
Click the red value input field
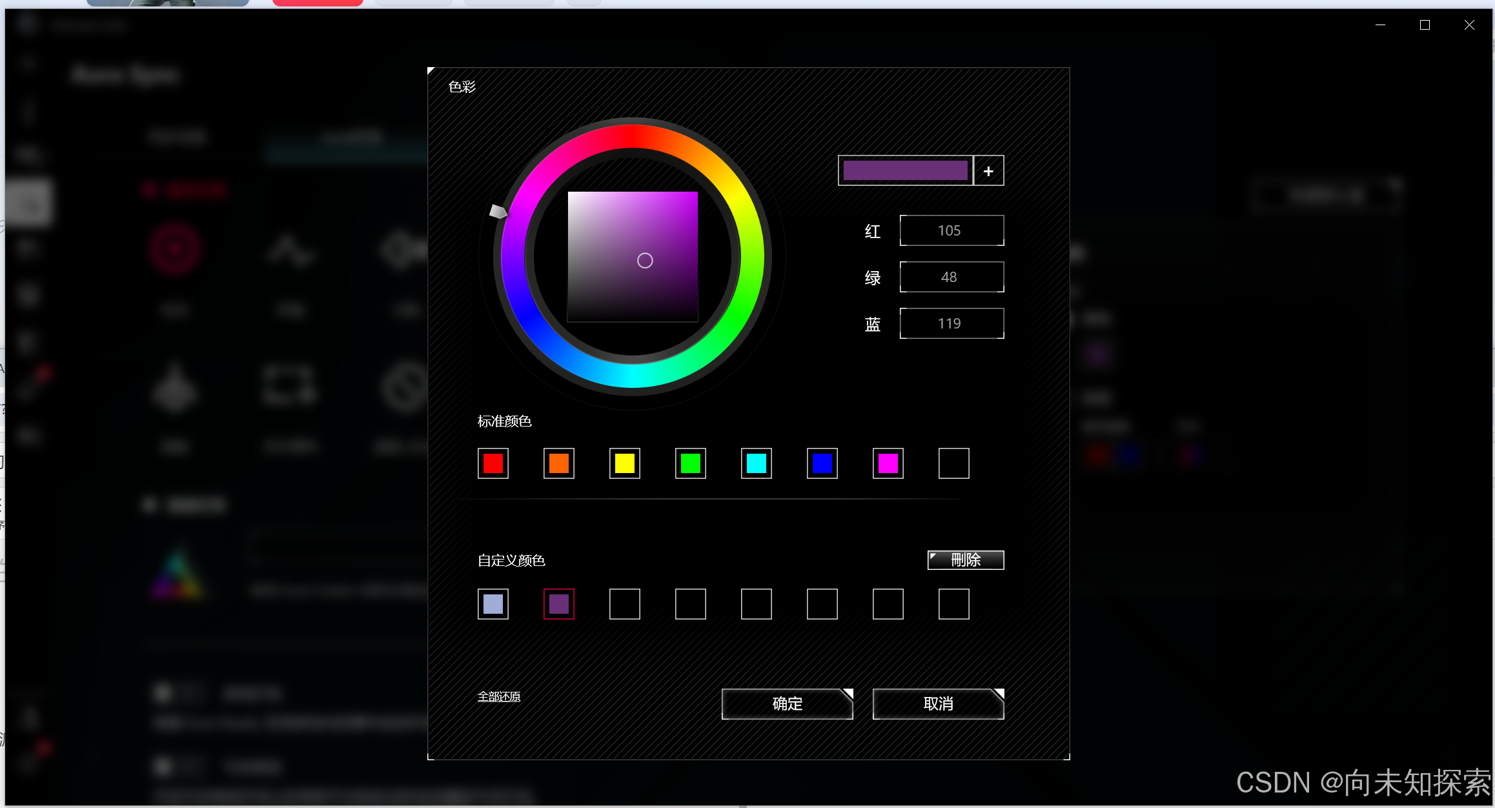pos(951,230)
